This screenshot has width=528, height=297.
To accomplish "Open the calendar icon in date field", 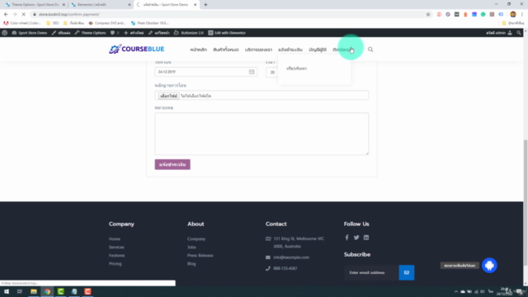I will 252,72.
